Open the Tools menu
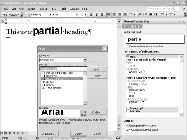Image resolution: width=187 pixels, height=140 pixels. tap(53, 9)
